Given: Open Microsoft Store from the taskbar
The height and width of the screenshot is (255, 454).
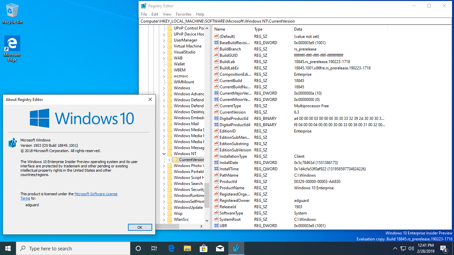Looking at the screenshot, I should (x=203, y=248).
